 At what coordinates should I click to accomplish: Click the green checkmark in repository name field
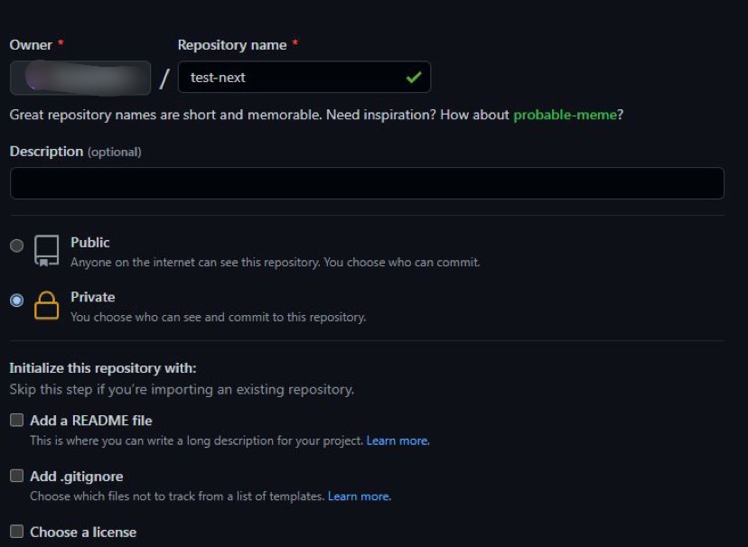pyautogui.click(x=414, y=78)
